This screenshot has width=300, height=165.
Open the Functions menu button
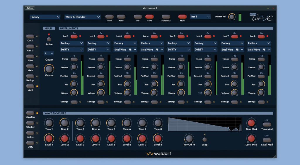point(166,17)
